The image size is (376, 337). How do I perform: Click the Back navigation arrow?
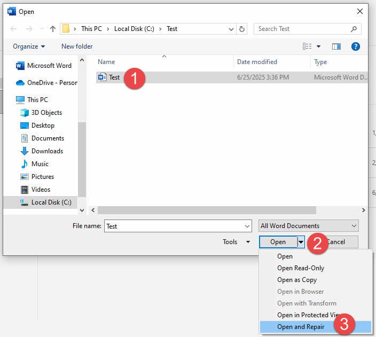point(13,29)
